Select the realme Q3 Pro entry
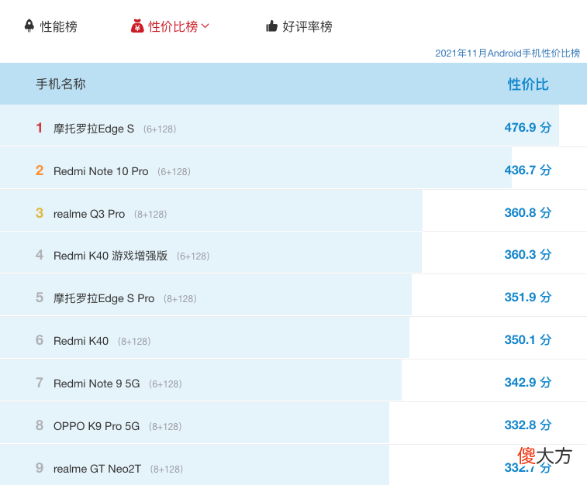This screenshot has height=485, width=587. click(x=89, y=214)
